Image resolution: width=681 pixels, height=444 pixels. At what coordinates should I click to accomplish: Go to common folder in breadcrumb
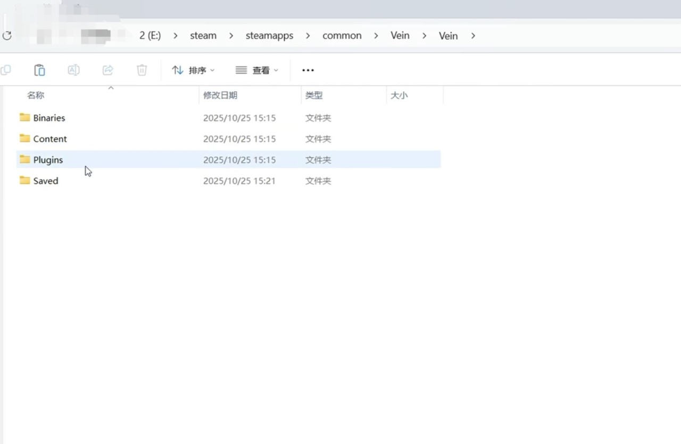[342, 36]
